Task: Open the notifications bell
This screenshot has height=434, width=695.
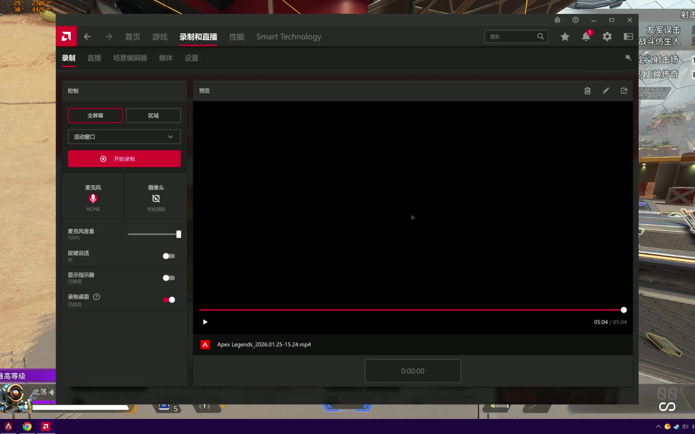Action: click(586, 37)
